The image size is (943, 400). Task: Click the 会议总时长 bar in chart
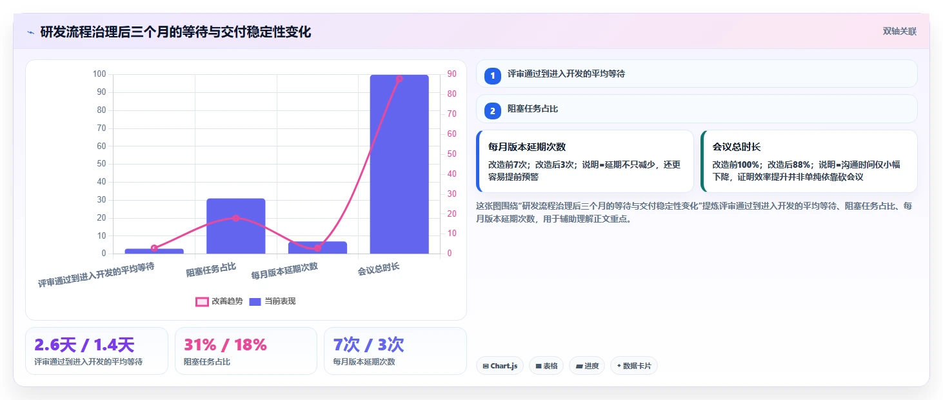(399, 164)
